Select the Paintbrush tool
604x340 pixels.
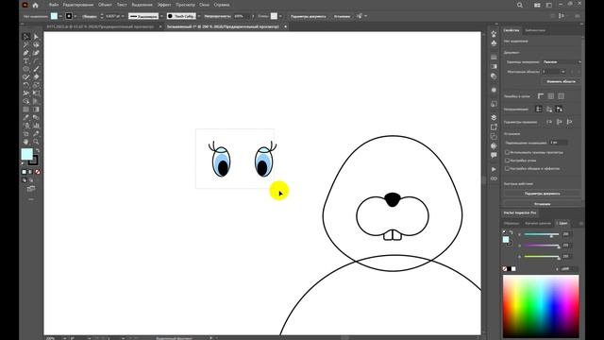[x=36, y=69]
